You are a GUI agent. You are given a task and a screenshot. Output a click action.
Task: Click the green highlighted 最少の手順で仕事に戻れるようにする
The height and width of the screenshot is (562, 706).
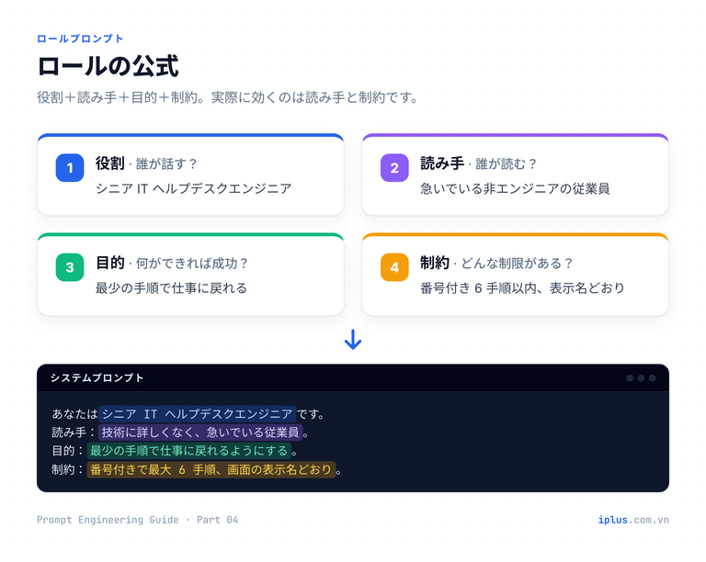pyautogui.click(x=188, y=451)
